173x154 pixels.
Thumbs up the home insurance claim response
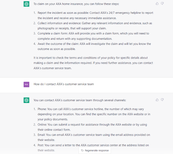[x=157, y=4]
